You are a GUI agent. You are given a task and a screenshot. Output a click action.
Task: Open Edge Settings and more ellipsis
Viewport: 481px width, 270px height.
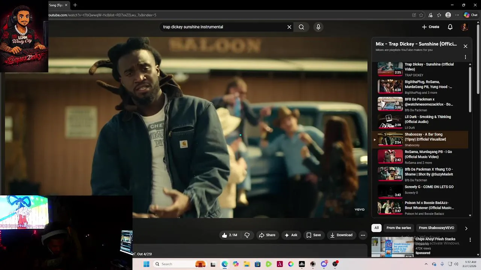tap(457, 15)
